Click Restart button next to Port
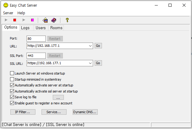Screen dimensions: 192x129 55,39
